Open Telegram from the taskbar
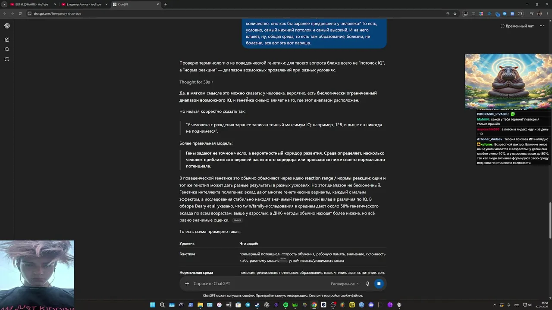 248,305
